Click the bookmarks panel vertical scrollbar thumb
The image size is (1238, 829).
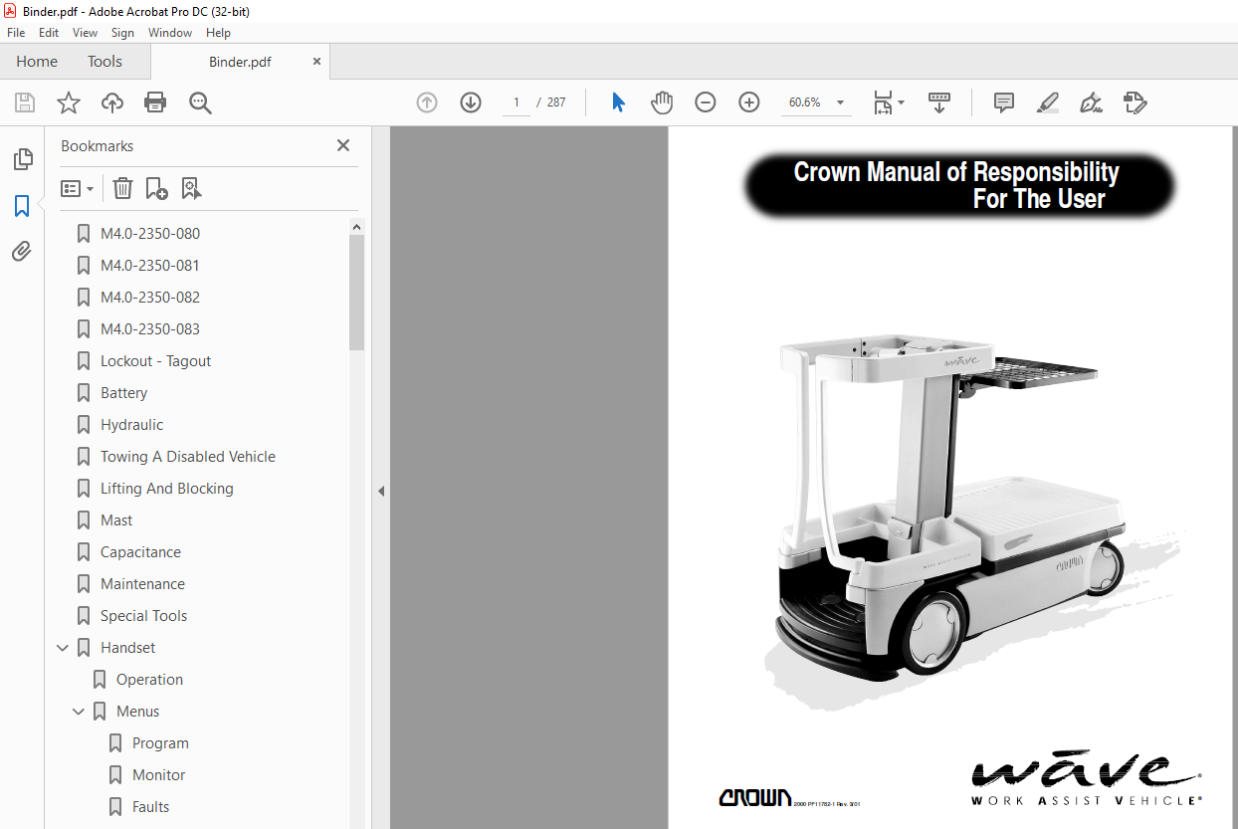pyautogui.click(x=356, y=292)
